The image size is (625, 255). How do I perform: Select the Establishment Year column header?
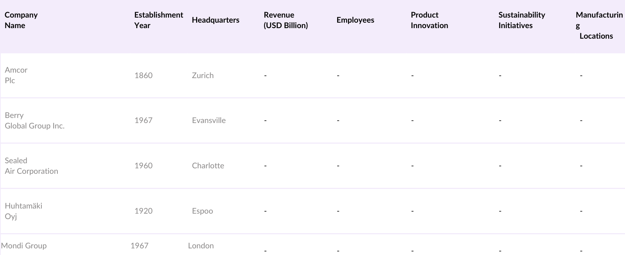pos(158,20)
